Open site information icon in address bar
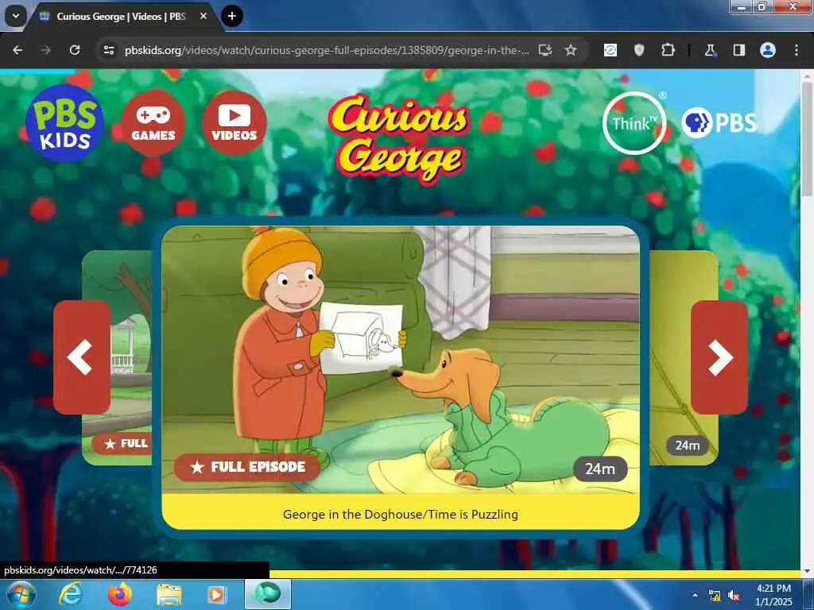This screenshot has width=814, height=610. pyautogui.click(x=109, y=50)
